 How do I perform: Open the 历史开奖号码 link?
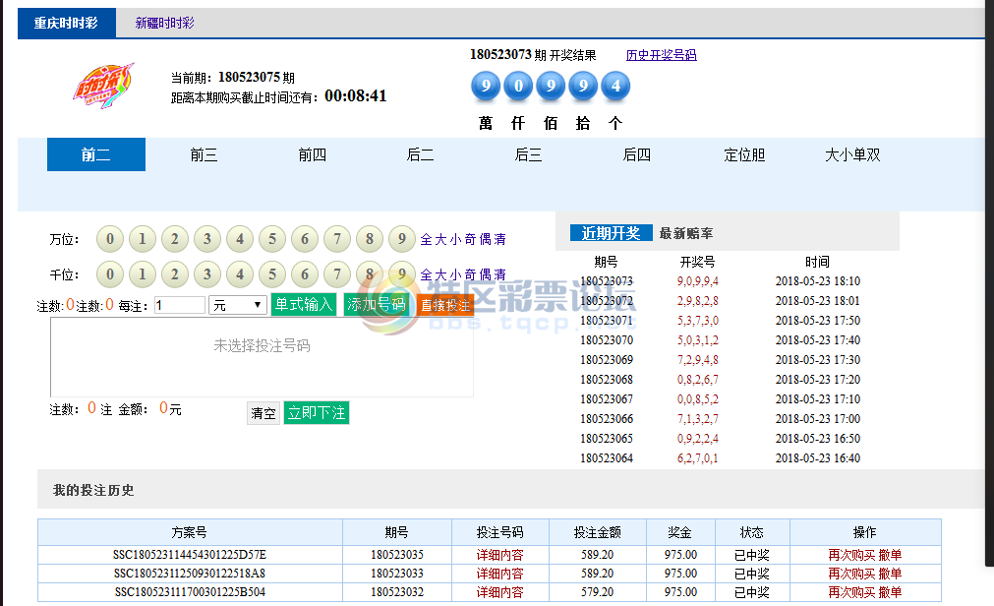(661, 55)
